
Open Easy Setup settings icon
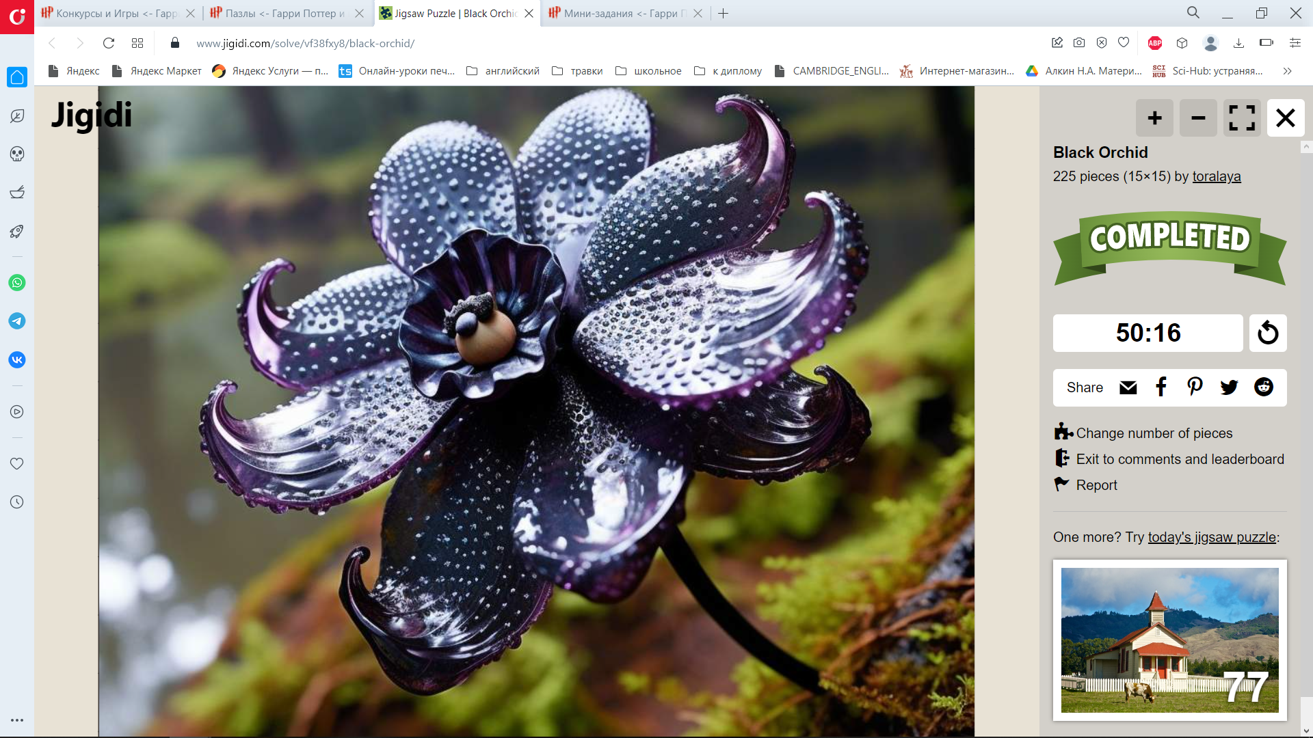1295,43
